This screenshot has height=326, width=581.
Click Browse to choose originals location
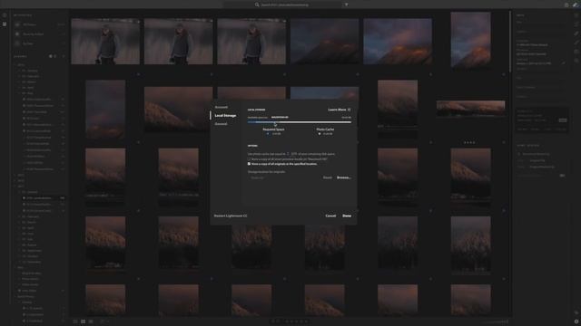343,177
